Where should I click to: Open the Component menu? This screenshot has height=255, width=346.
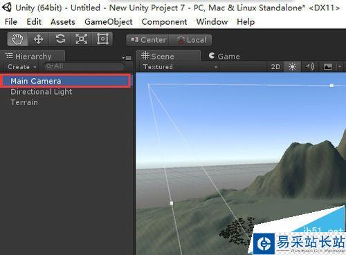click(164, 21)
